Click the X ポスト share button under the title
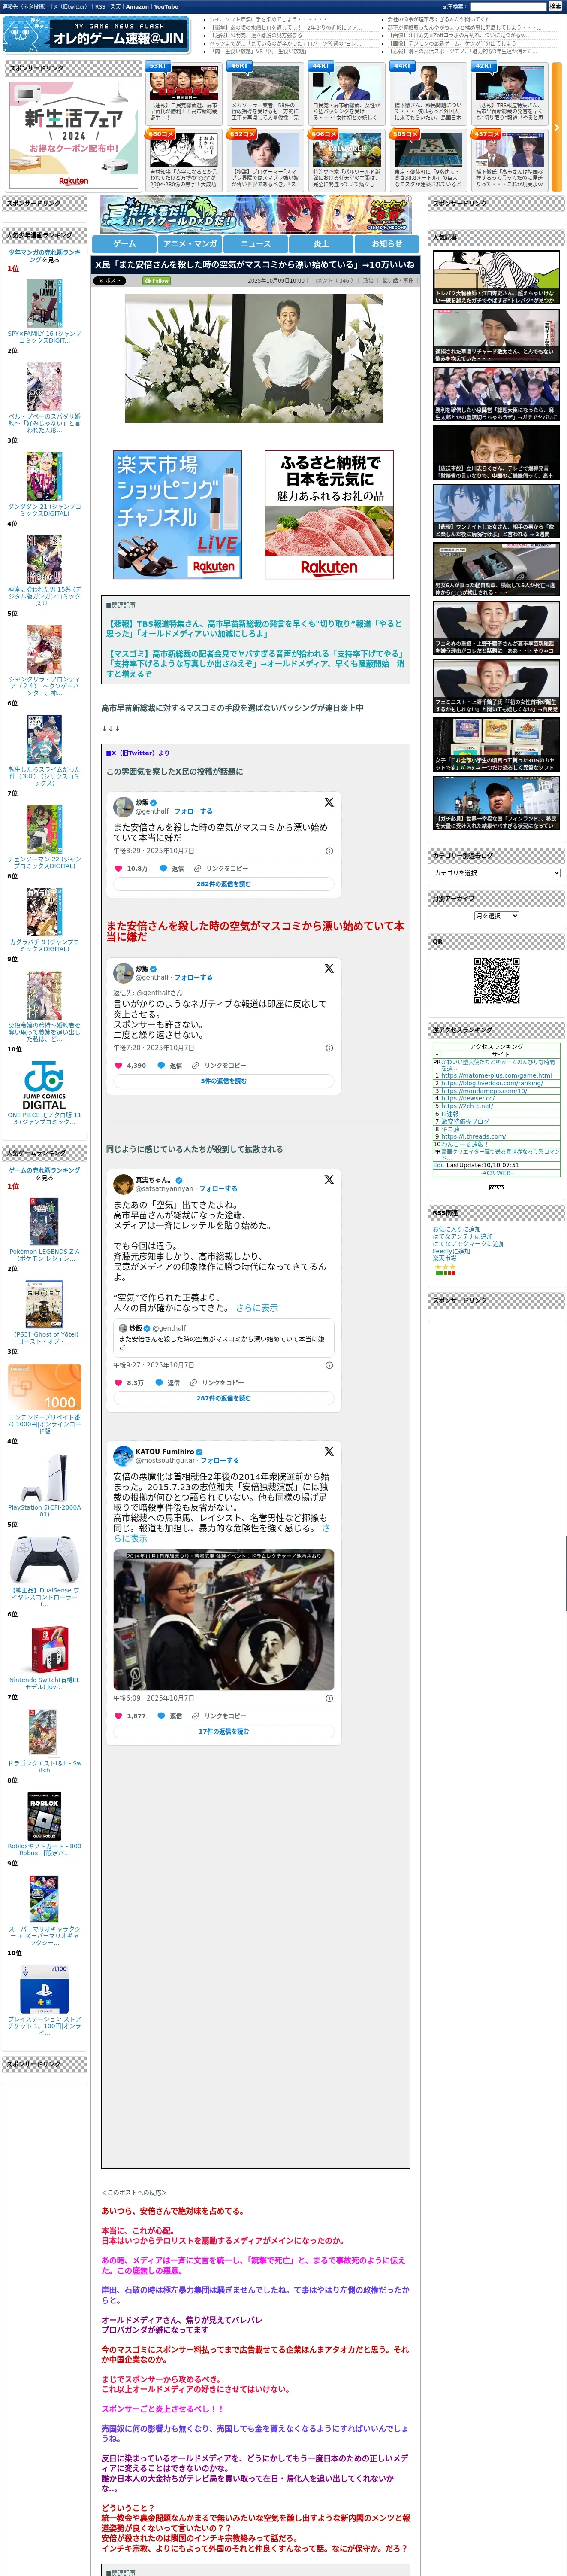Image resolution: width=567 pixels, height=2576 pixels. pos(110,281)
